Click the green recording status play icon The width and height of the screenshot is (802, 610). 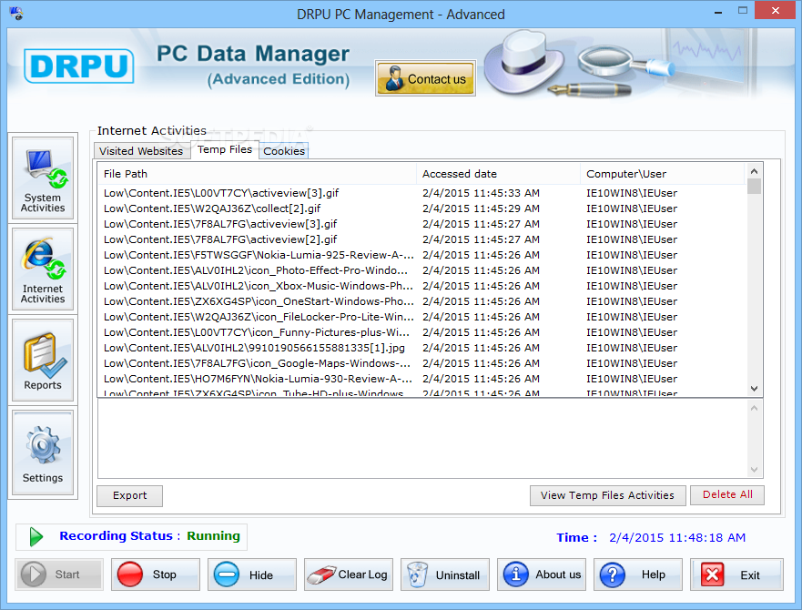[x=36, y=537]
